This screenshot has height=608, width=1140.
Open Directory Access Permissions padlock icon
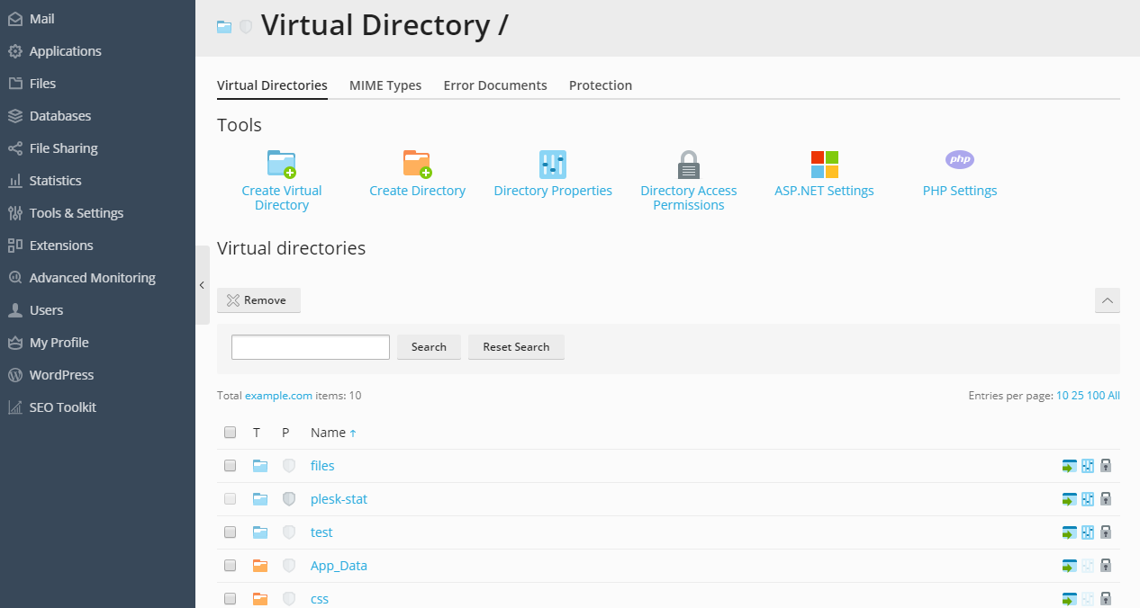tap(689, 165)
